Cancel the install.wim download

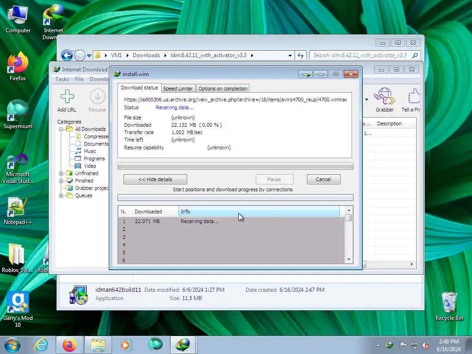pos(323,179)
